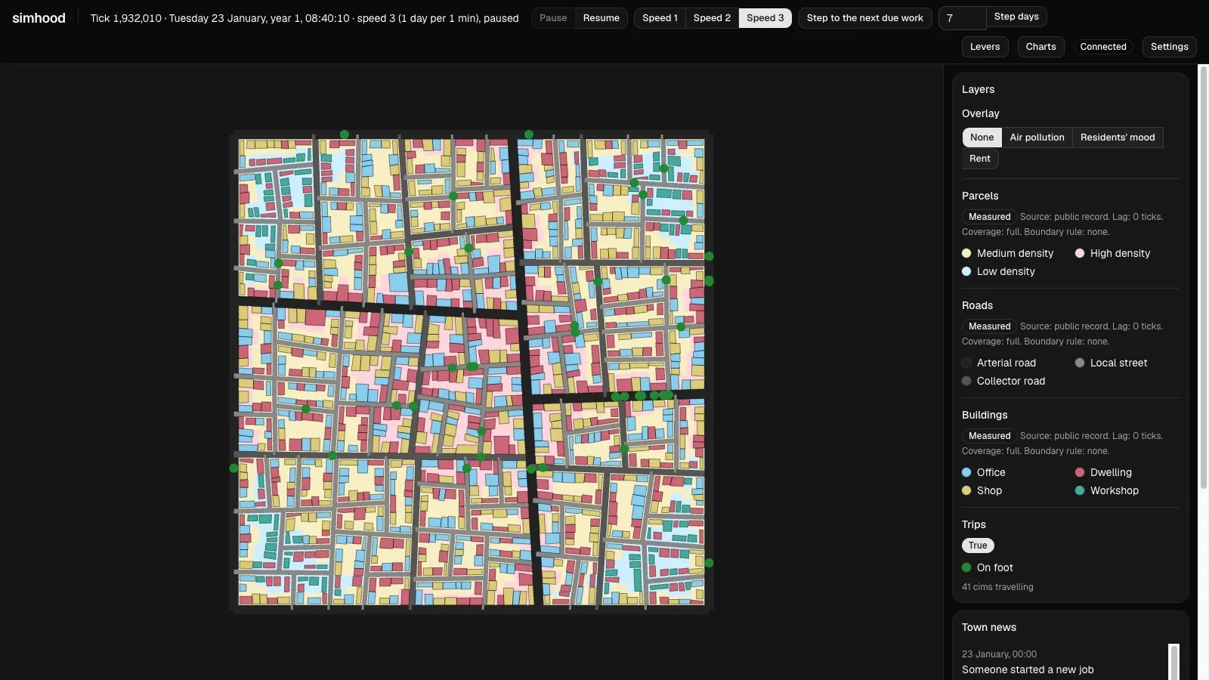The height and width of the screenshot is (680, 1209).
Task: Click the '41 cims travelling' text
Action: [997, 587]
